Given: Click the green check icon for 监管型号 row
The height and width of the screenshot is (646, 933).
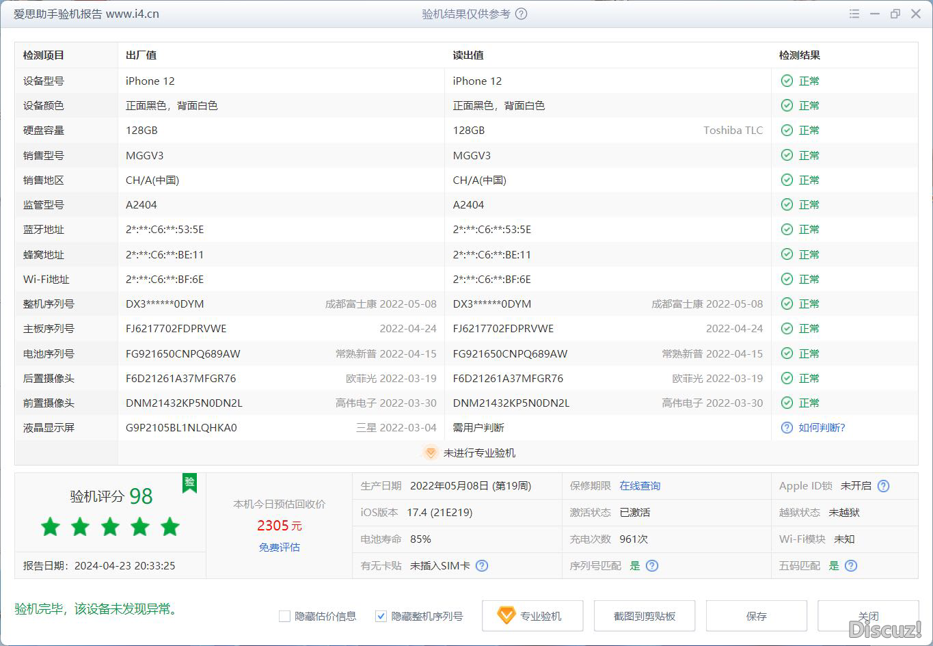Looking at the screenshot, I should (787, 204).
